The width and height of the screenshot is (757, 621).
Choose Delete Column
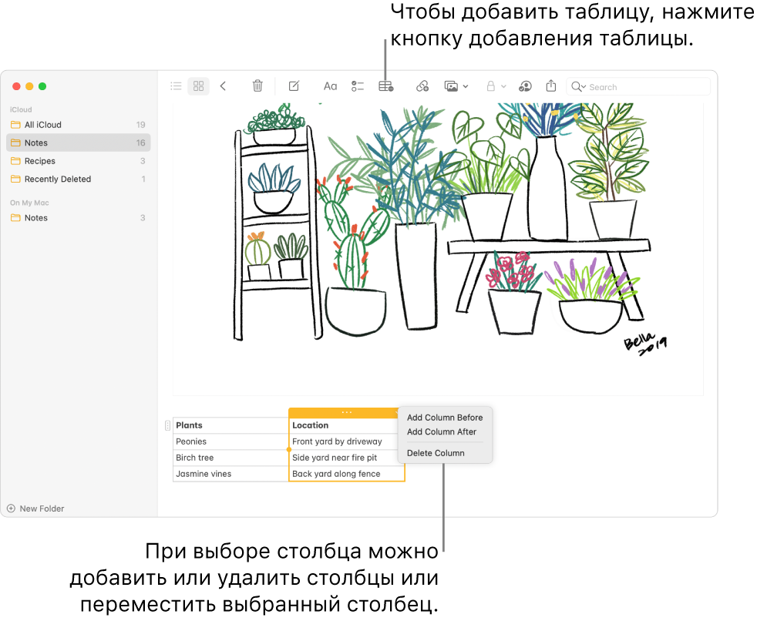[x=436, y=453]
